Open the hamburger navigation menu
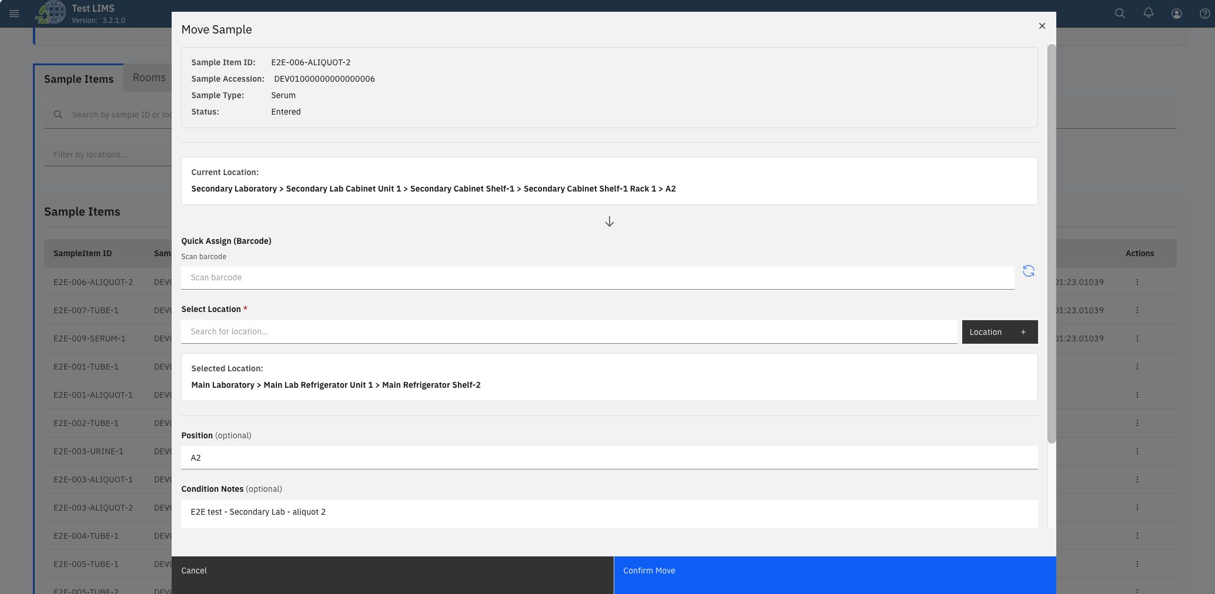Image resolution: width=1215 pixels, height=594 pixels. point(14,14)
